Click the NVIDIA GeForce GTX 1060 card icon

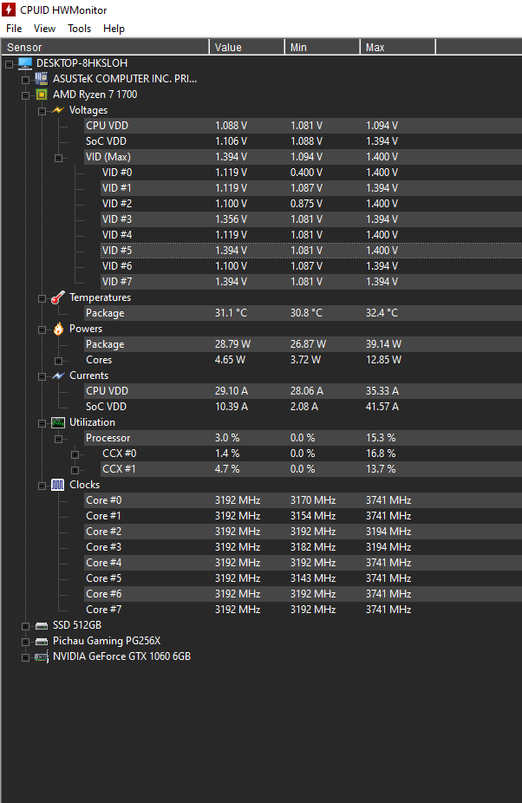tap(42, 657)
